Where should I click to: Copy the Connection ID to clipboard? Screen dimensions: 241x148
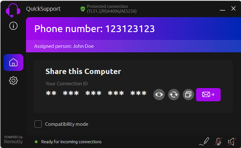(x=188, y=95)
